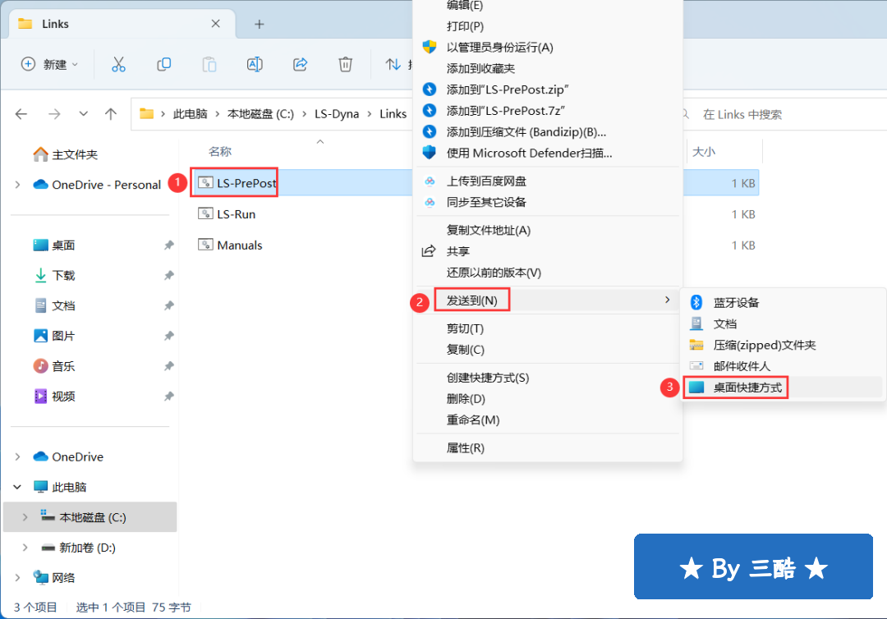Choose 复制文件地址(A) from context menu
The width and height of the screenshot is (887, 619).
pos(548,230)
